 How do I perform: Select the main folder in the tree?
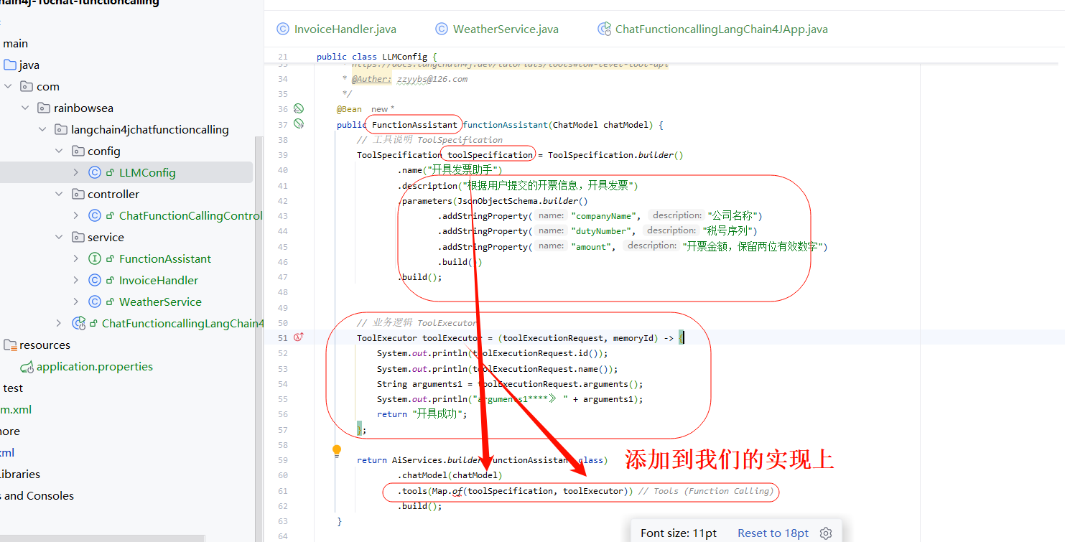(x=16, y=44)
